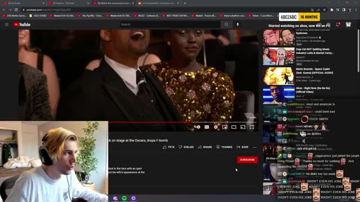Click the YouTube page vertical scrollbar
The height and width of the screenshot is (202, 360).
click(358, 50)
